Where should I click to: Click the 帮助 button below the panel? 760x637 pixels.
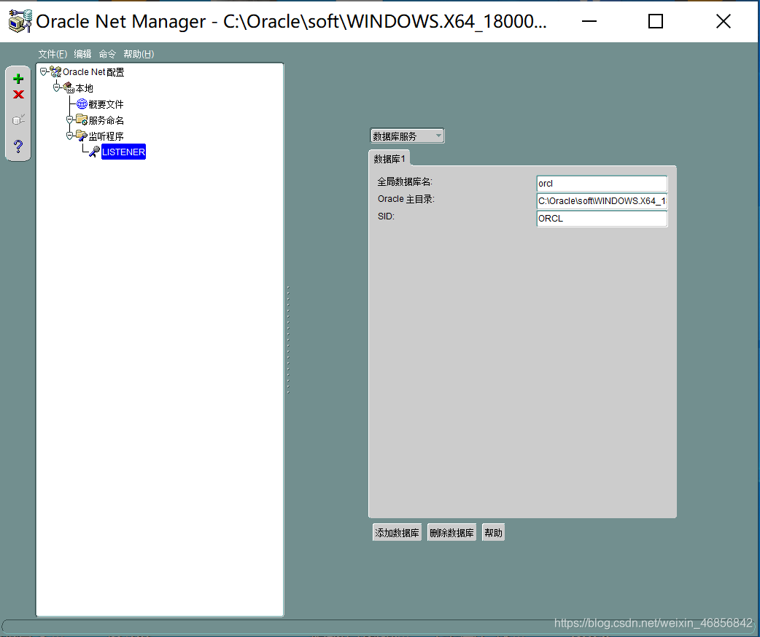pyautogui.click(x=494, y=533)
